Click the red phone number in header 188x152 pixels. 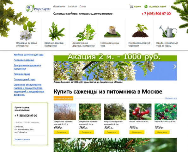click(x=156, y=14)
